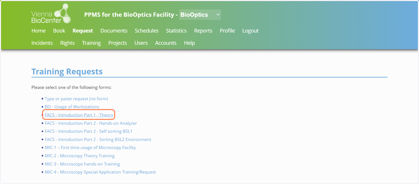419x184 pixels.
Task: Select the Request menu item
Action: (x=83, y=31)
